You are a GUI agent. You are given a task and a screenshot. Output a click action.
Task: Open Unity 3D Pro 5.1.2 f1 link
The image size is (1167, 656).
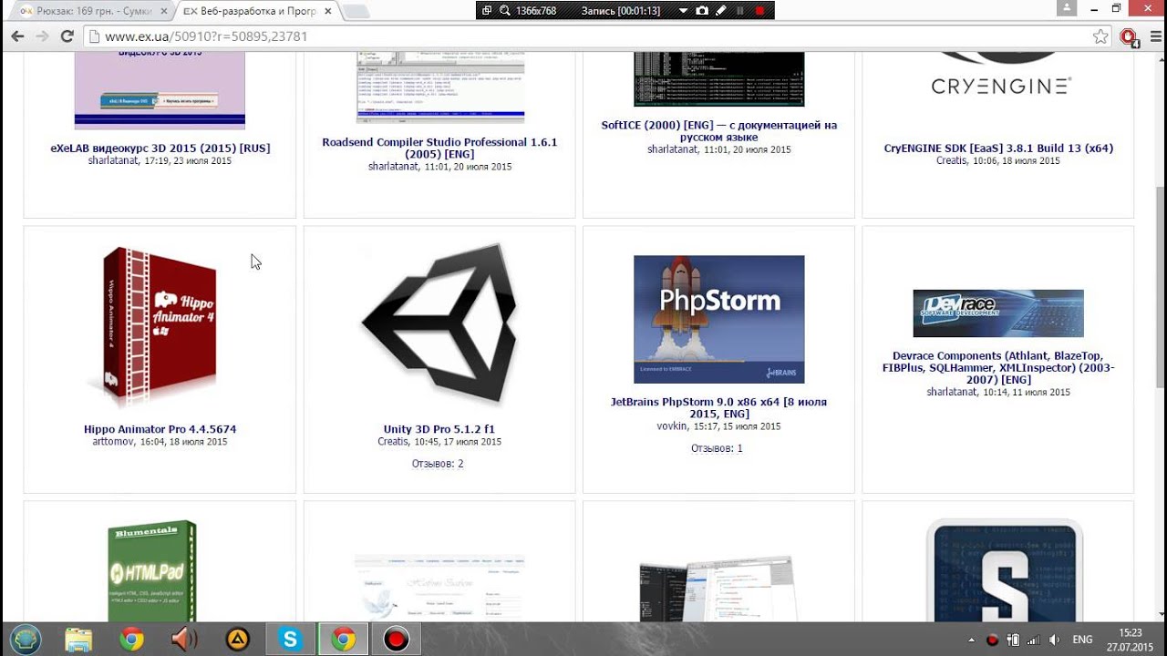(439, 429)
